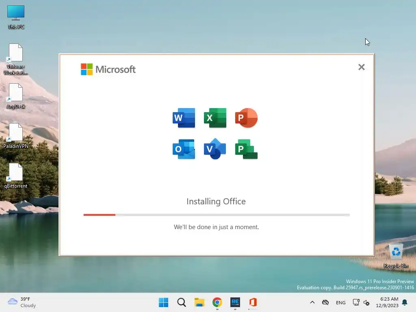Select the qBittorrent desktop shortcut
This screenshot has height=312, width=416.
pos(16,175)
